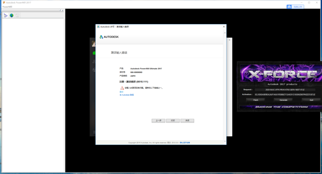Image resolution: width=322 pixels, height=174 pixels.
Task: Click the serial number 666-69696969 text
Action: pos(136,72)
